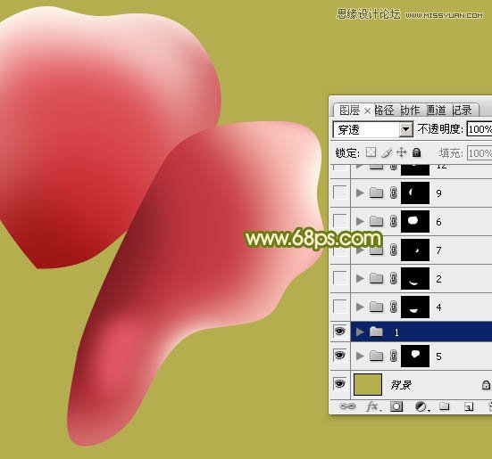492x459 pixels.
Task: Click the lock position move icon
Action: click(x=401, y=152)
